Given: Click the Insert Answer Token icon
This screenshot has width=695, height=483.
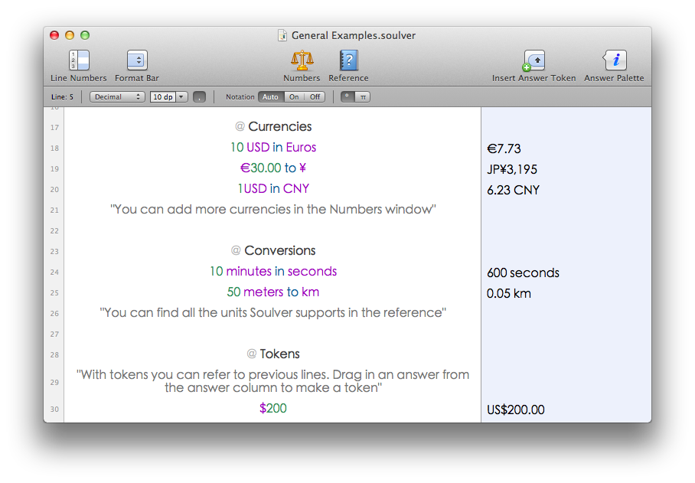Looking at the screenshot, I should (533, 60).
